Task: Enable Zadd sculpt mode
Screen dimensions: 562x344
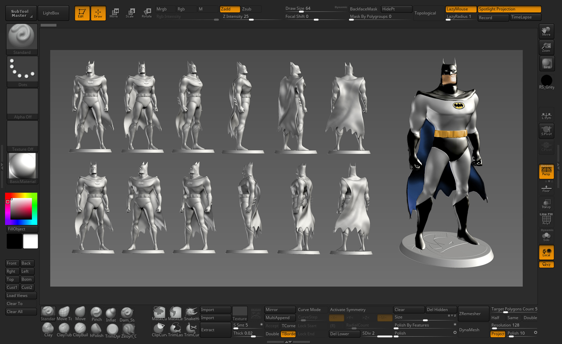Action: click(230, 9)
